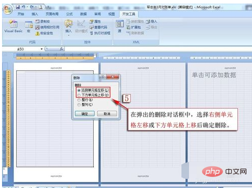Expand the Undo history dropdown arrow
252x188 pixels.
coord(27,7)
